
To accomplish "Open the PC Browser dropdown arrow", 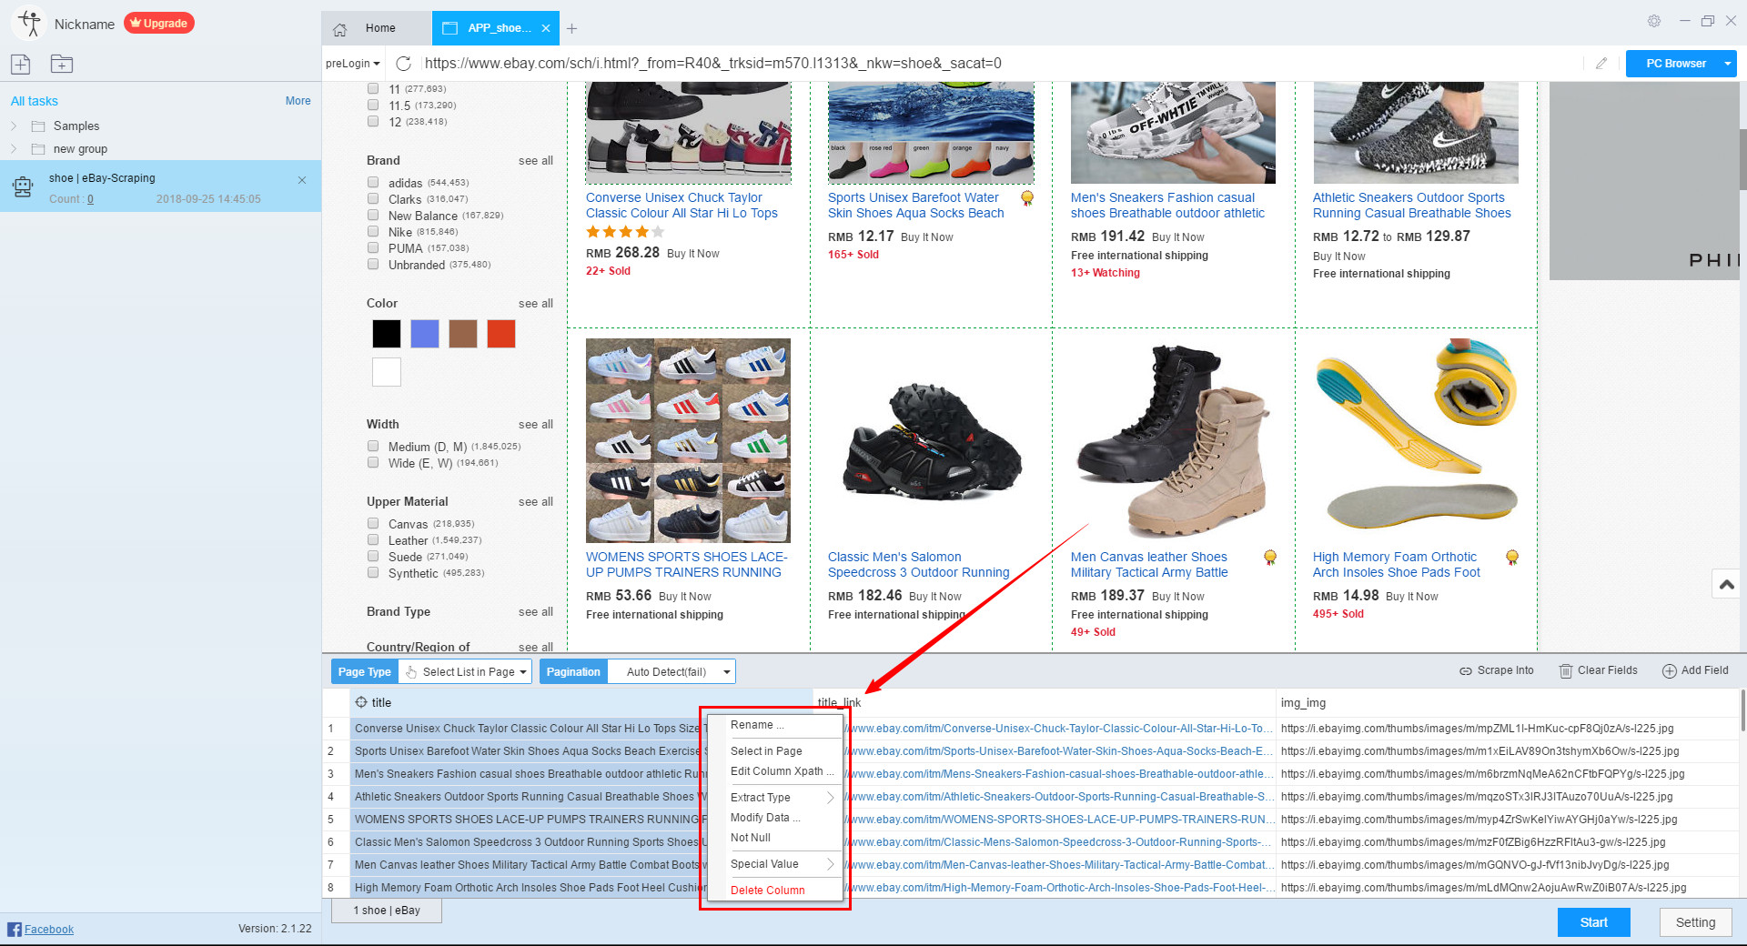I will coord(1727,64).
